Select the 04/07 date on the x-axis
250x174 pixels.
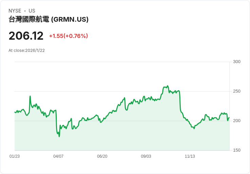coord(58,156)
